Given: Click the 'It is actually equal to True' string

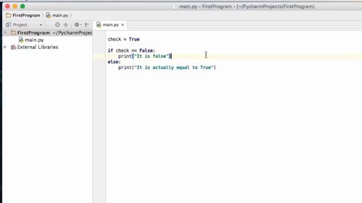Looking at the screenshot, I should point(174,68).
